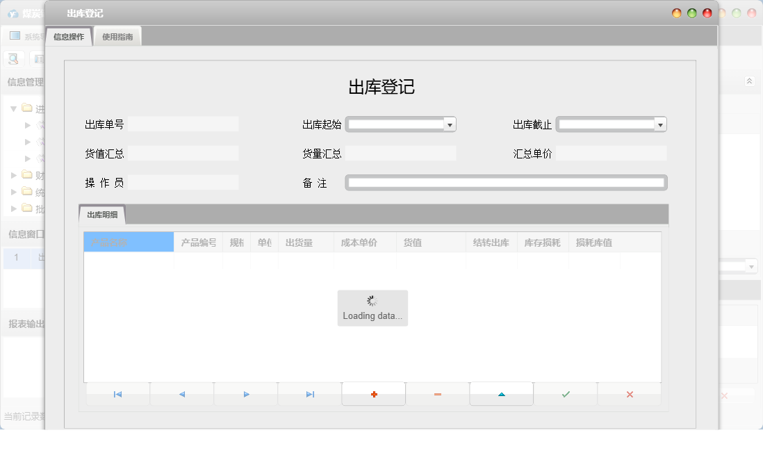763x476 pixels.
Task: Jump to last record with navigator icon
Action: pos(309,393)
